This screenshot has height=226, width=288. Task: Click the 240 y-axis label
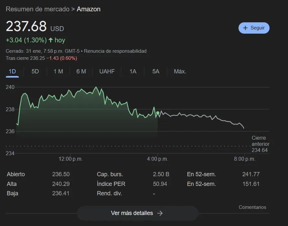click(10, 87)
